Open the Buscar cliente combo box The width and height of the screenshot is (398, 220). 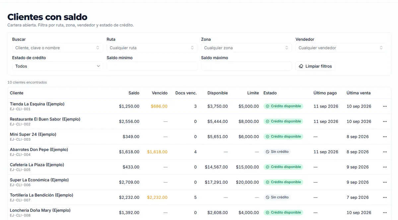pos(57,48)
